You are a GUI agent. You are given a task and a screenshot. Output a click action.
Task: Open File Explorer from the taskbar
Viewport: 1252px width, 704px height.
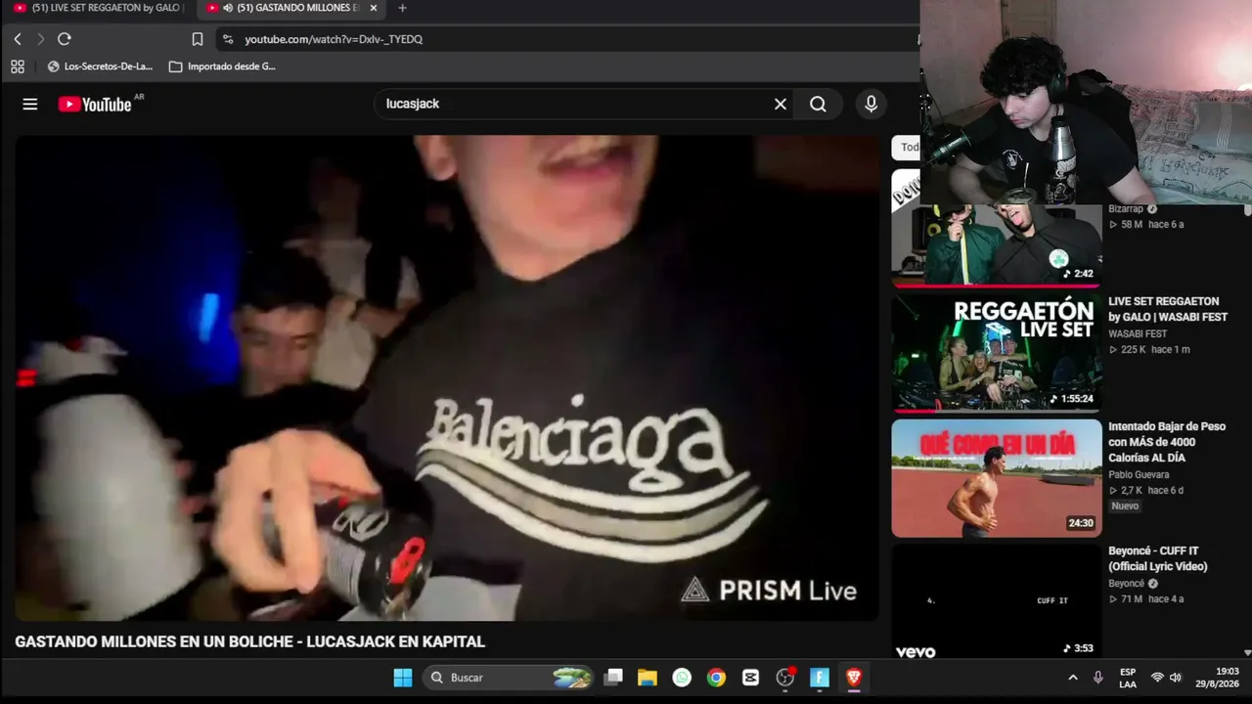click(x=648, y=678)
